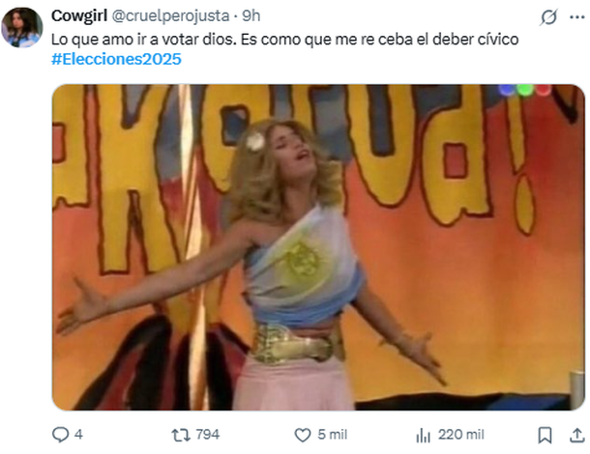Open Cowgirl's profile avatar picture
Screen dimensions: 590x454
22,27
